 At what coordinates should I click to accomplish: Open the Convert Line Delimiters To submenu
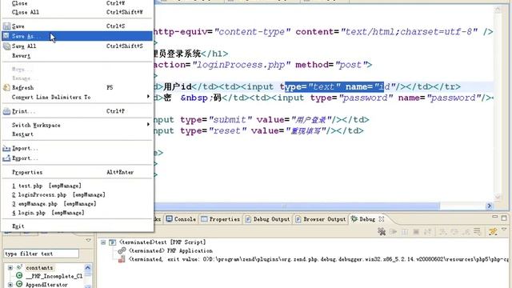pyautogui.click(x=78, y=97)
